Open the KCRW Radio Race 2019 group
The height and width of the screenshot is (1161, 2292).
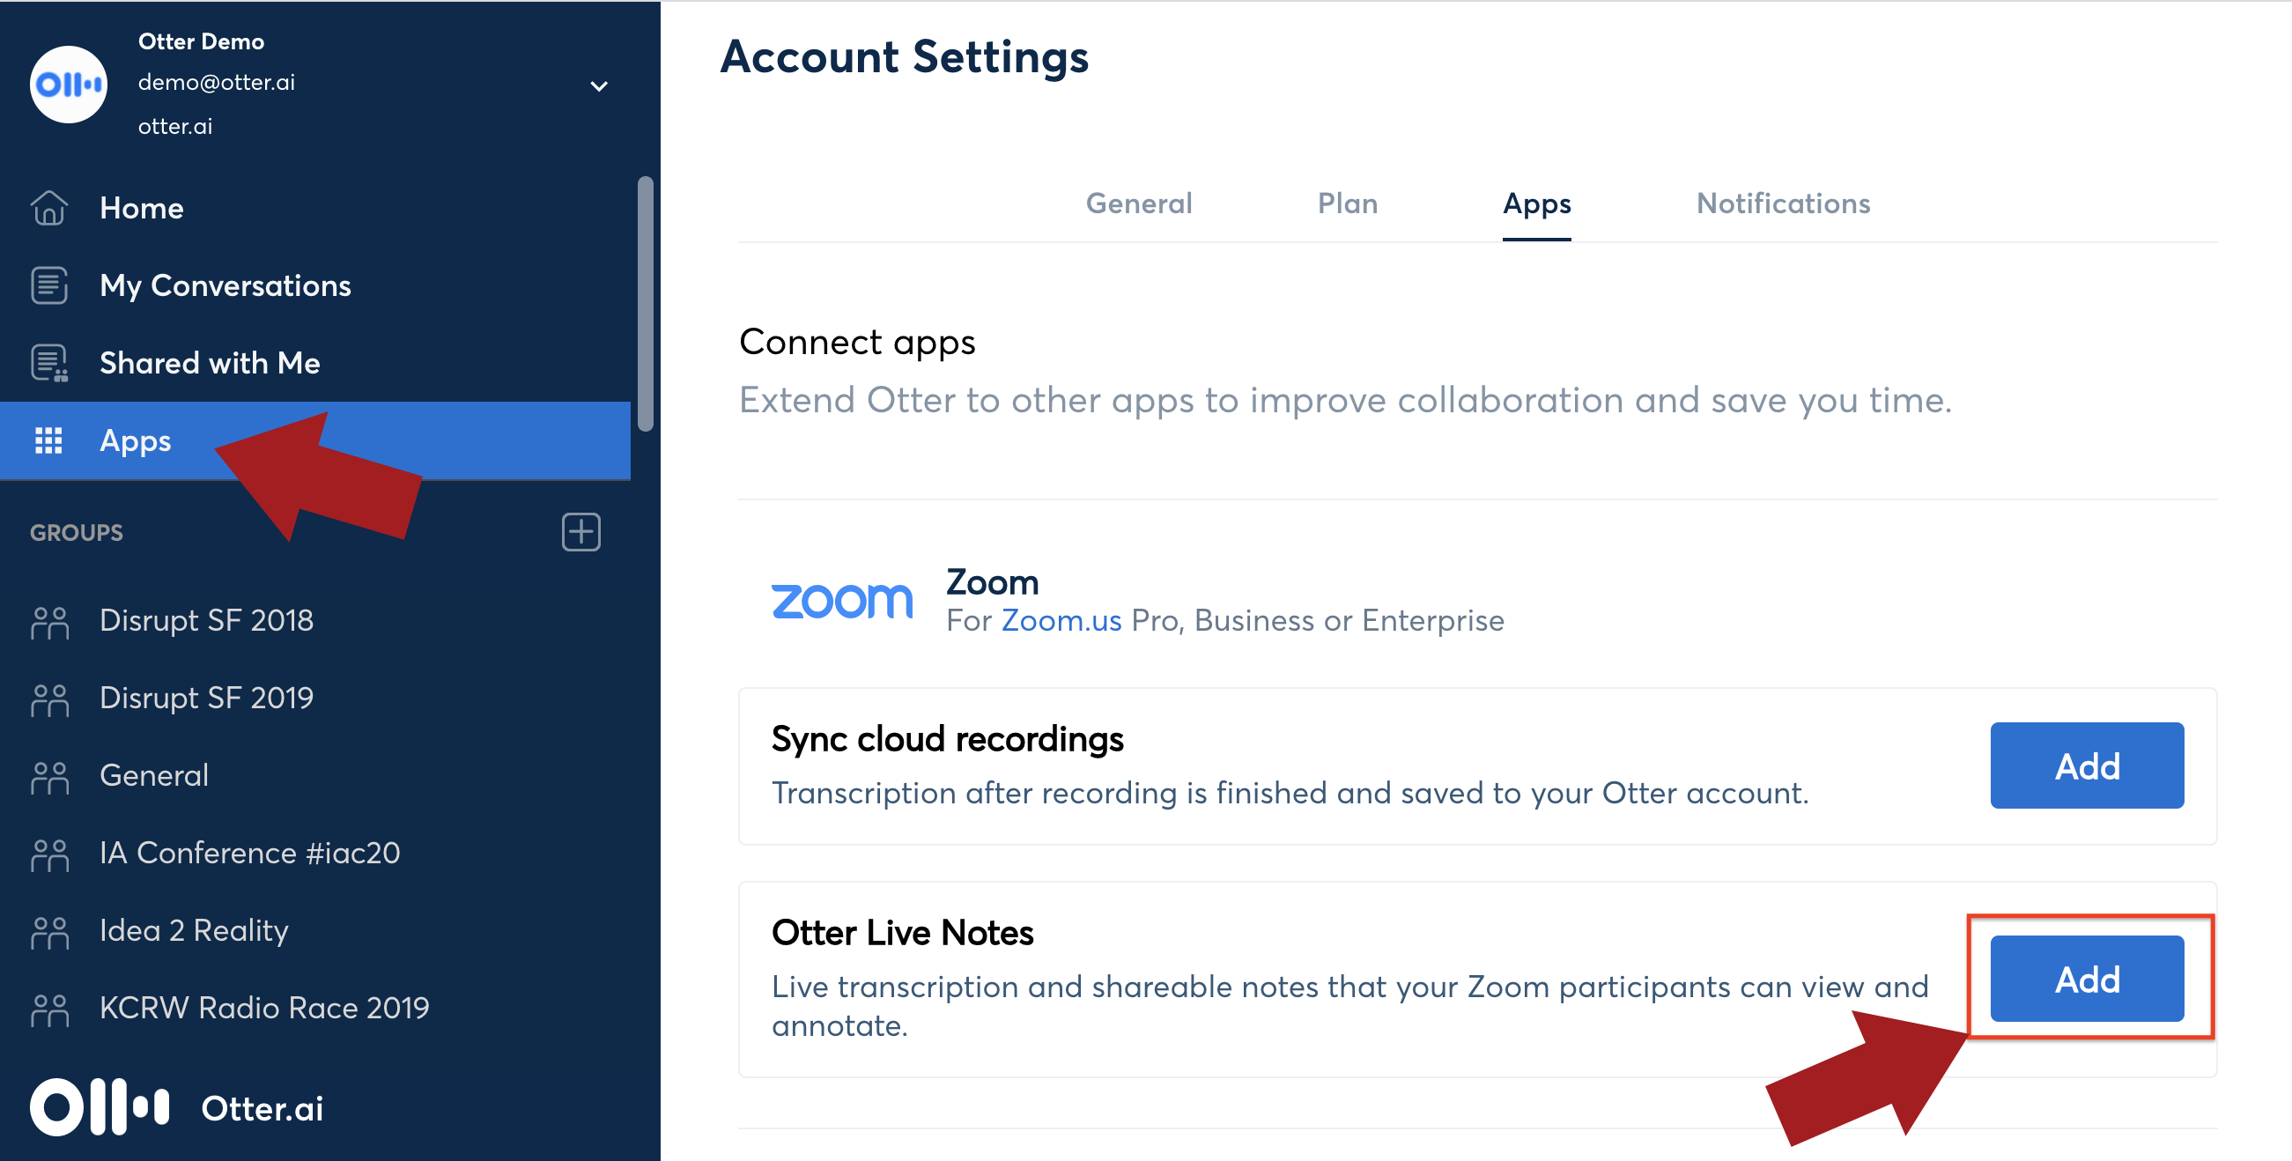(263, 1008)
